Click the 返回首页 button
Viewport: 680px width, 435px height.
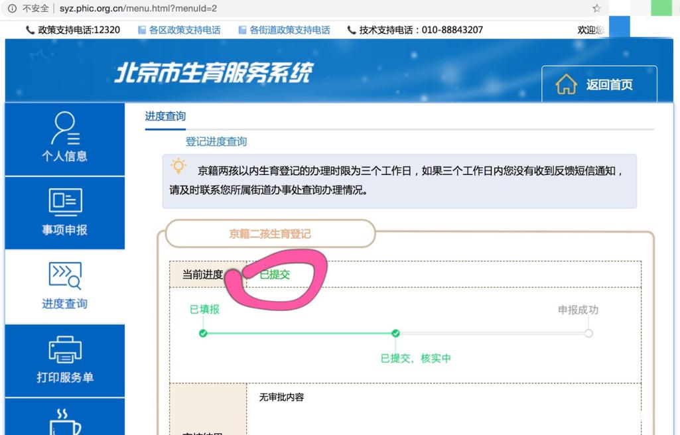pos(599,84)
